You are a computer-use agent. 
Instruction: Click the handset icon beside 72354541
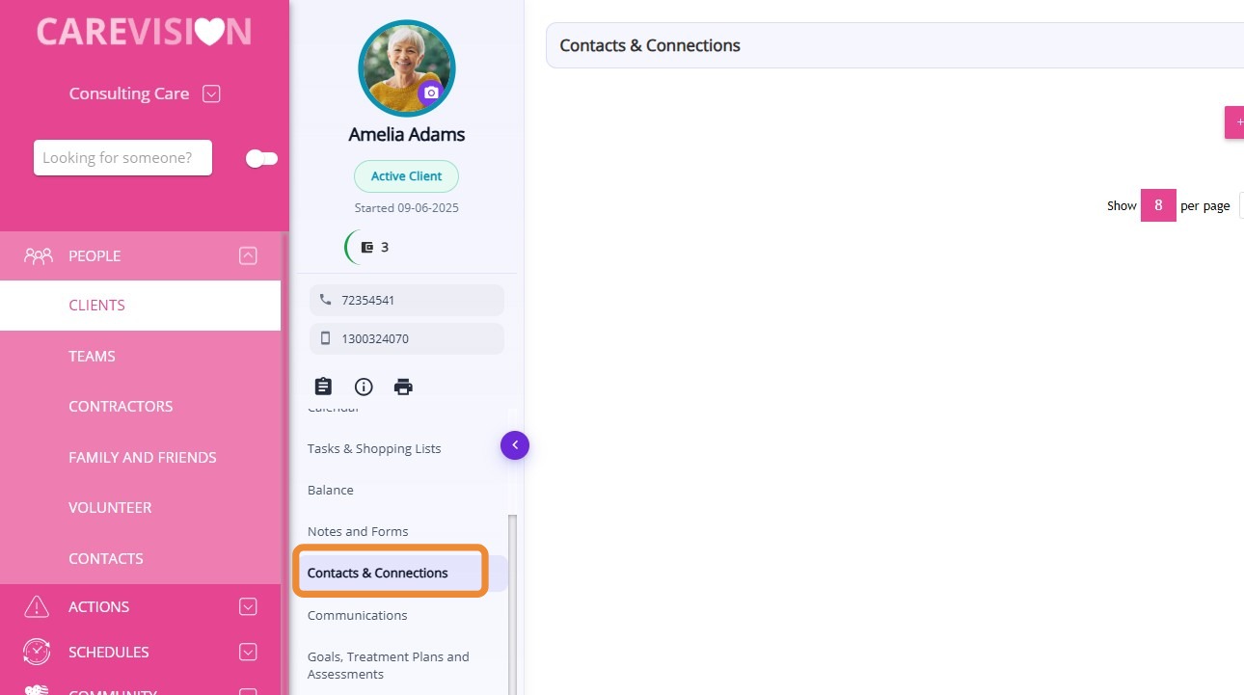coord(325,300)
